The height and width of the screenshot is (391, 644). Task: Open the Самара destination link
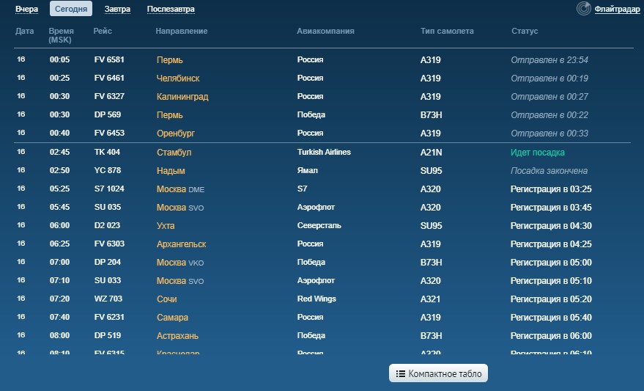coord(172,318)
